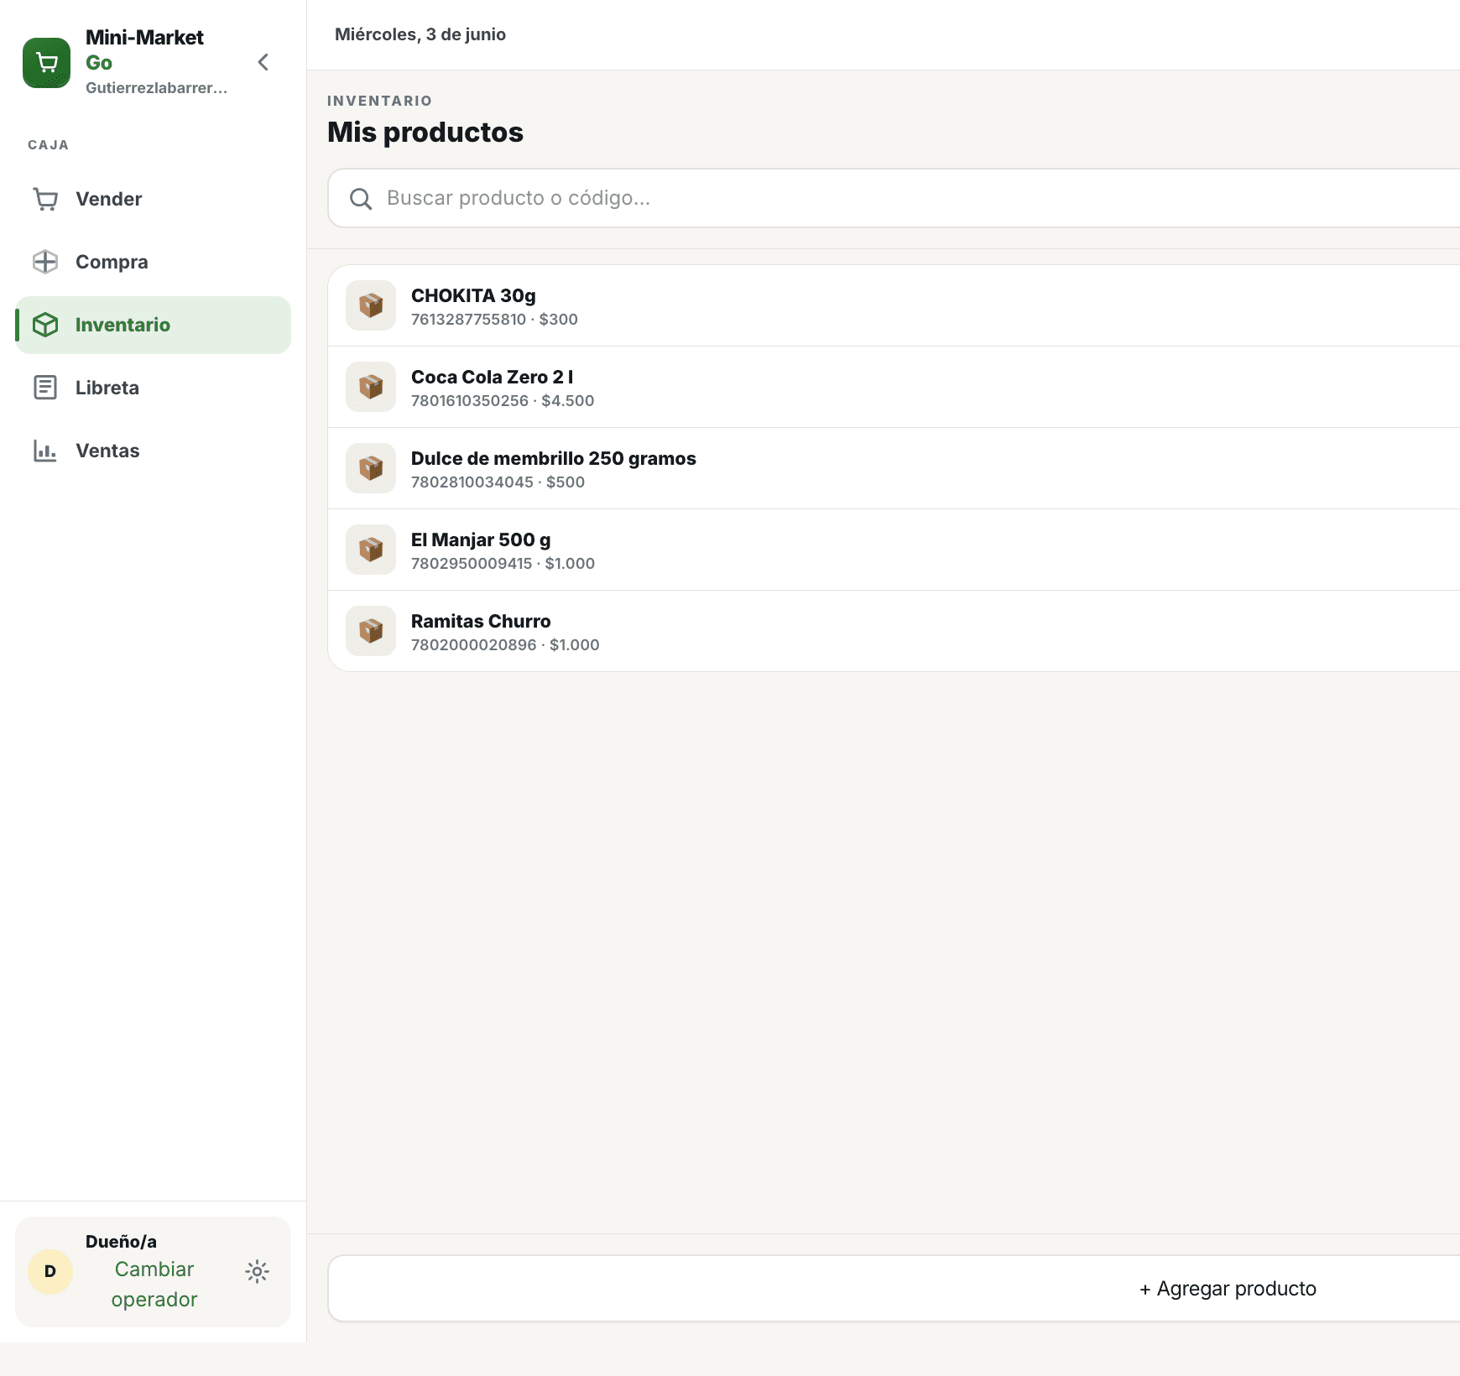Click the Dueño/a role label
The image size is (1460, 1376).
pos(121,1242)
